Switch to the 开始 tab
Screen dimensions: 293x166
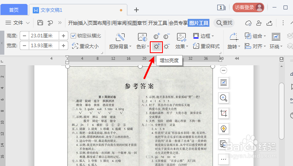click(73, 23)
